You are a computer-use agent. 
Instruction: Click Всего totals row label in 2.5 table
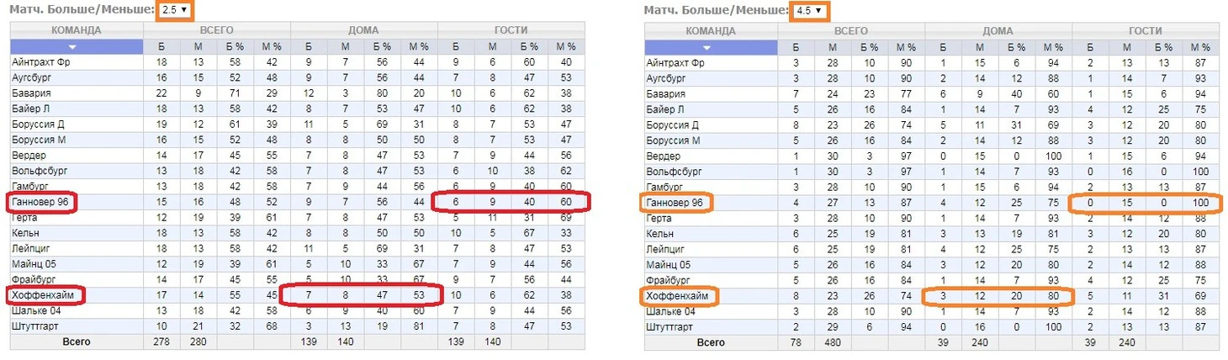pyautogui.click(x=77, y=342)
